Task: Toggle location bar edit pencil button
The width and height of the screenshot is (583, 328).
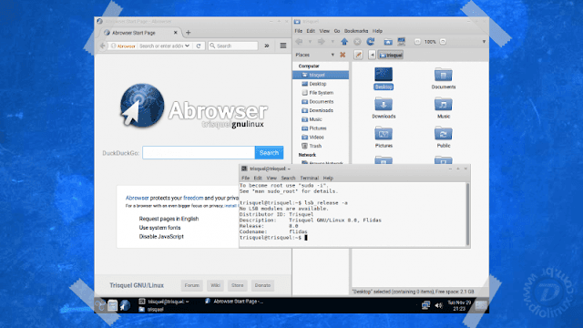Action: coord(358,55)
